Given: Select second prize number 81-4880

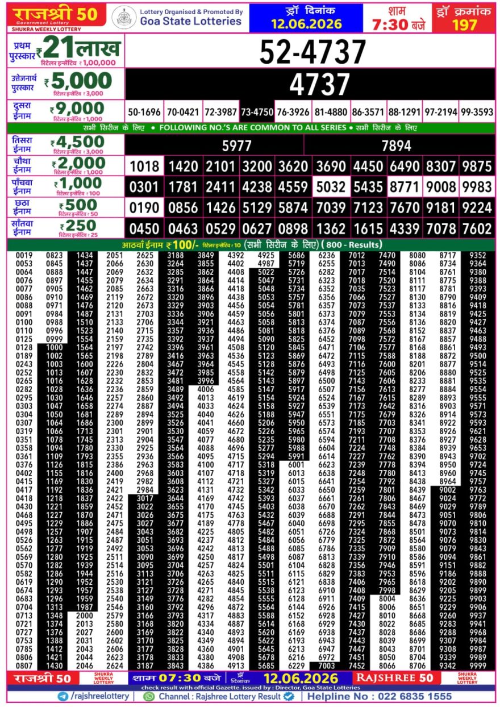Looking at the screenshot, I should (331, 112).
